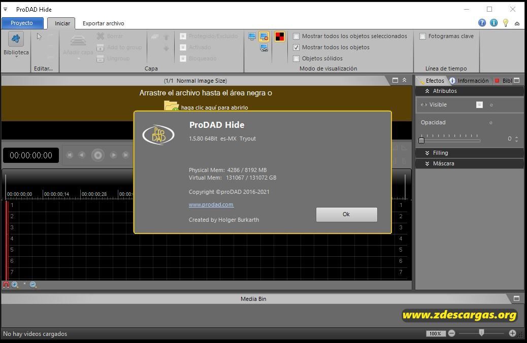Open the Biblioteca dropdown arrow

pyautogui.click(x=16, y=57)
